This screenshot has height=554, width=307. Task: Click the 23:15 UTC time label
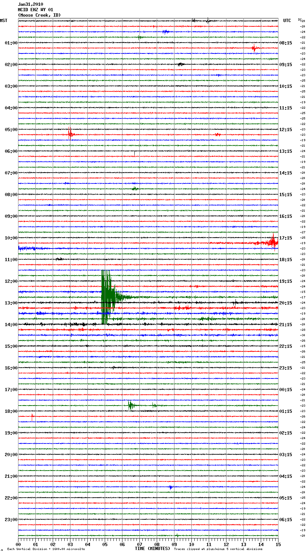pyautogui.click(x=286, y=368)
